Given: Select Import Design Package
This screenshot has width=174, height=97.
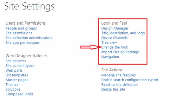Looking at the screenshot, I should [120, 52].
